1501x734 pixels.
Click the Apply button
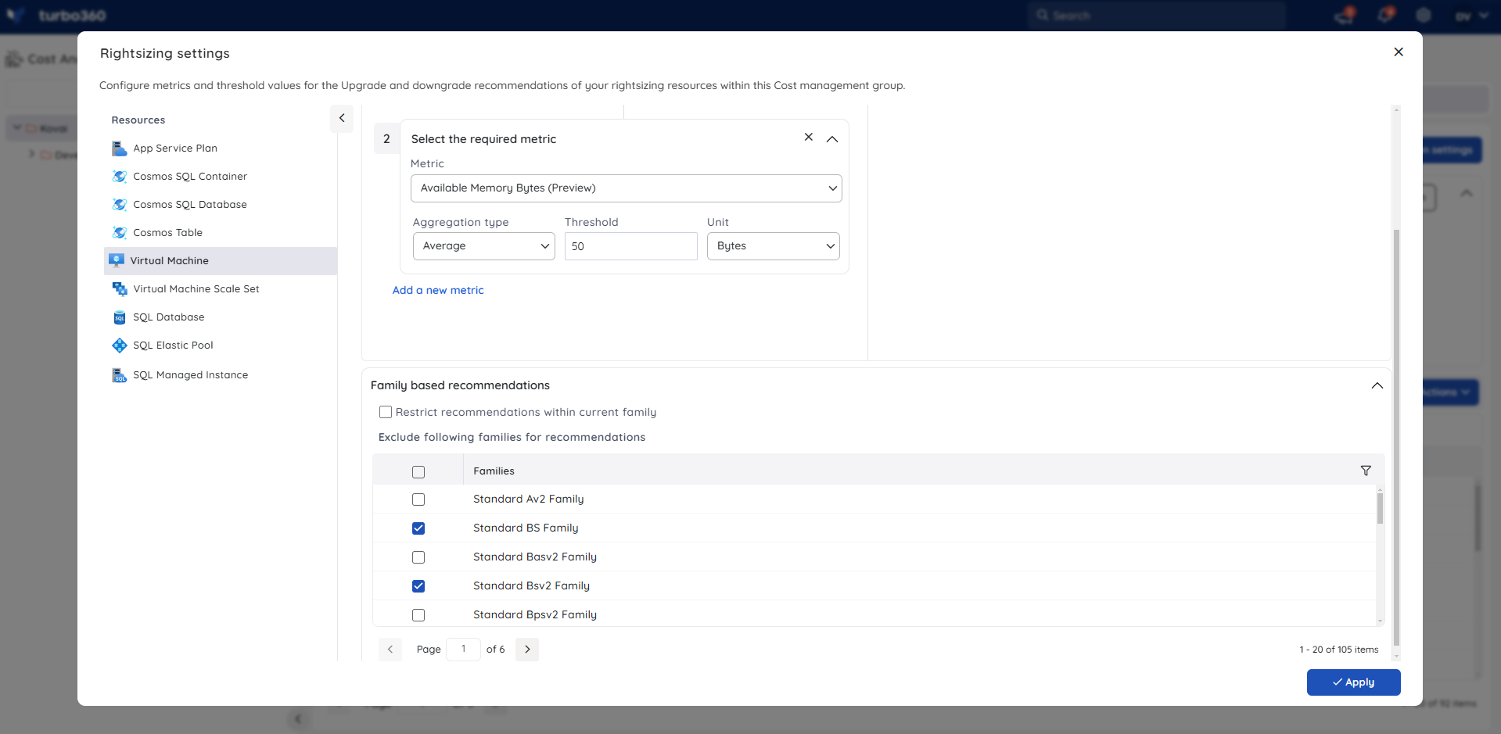pyautogui.click(x=1353, y=682)
